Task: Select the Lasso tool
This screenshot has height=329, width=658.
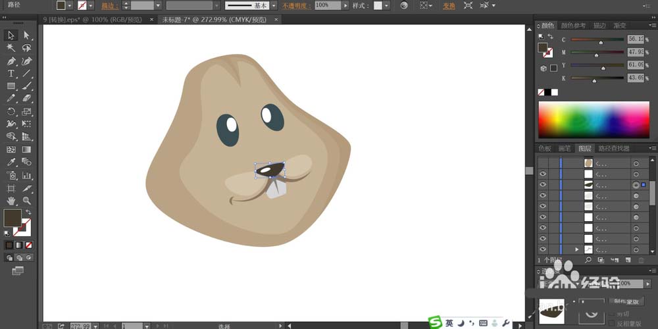Action: tap(26, 48)
